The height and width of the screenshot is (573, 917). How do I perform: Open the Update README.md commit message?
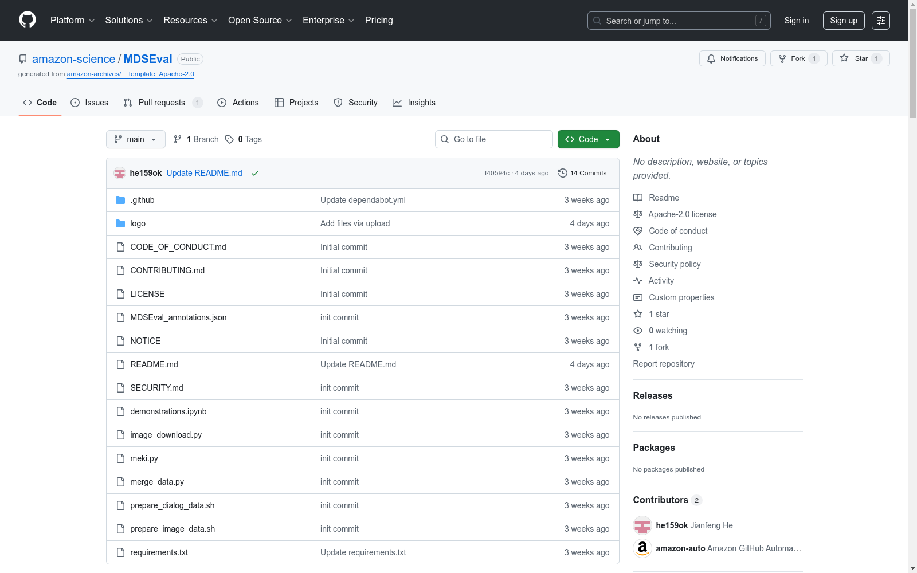[x=204, y=173]
